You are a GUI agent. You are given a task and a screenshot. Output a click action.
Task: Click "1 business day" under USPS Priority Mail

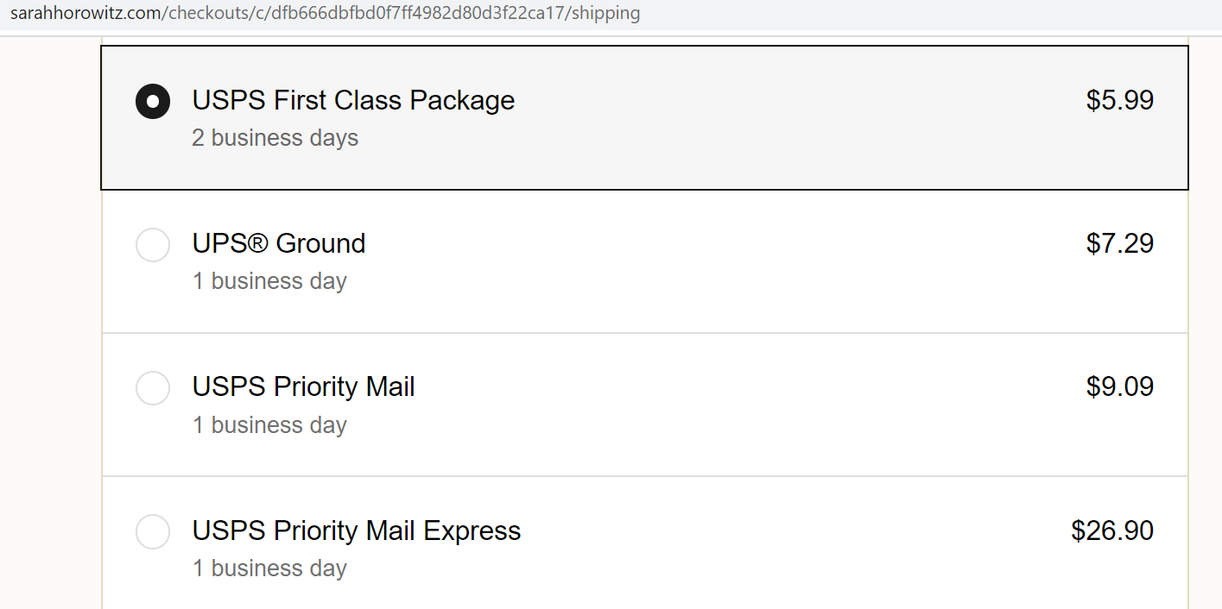coord(269,425)
